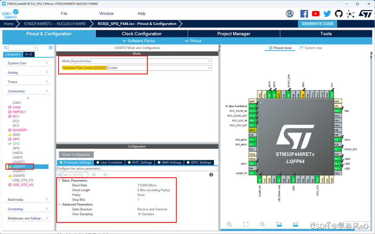375x234 pixels.
Task: Open the Twitter bird icon
Action: coord(327,13)
